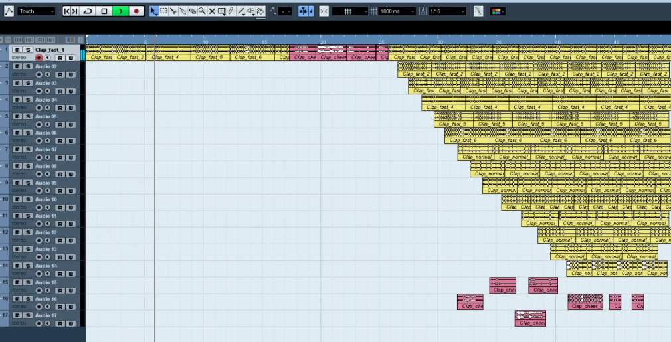
Task: Select the Draw pencil tool
Action: click(231, 11)
